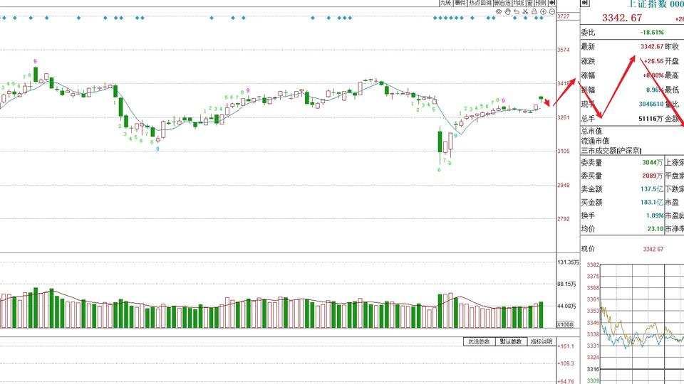
Task: Click the tallest green volume bar
Action: (36, 308)
